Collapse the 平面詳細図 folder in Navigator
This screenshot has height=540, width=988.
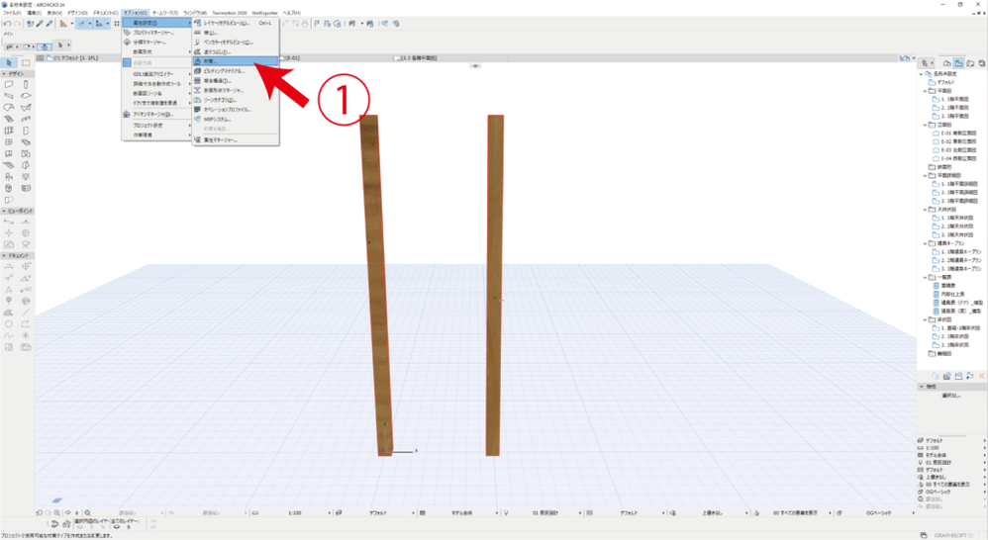pos(925,176)
